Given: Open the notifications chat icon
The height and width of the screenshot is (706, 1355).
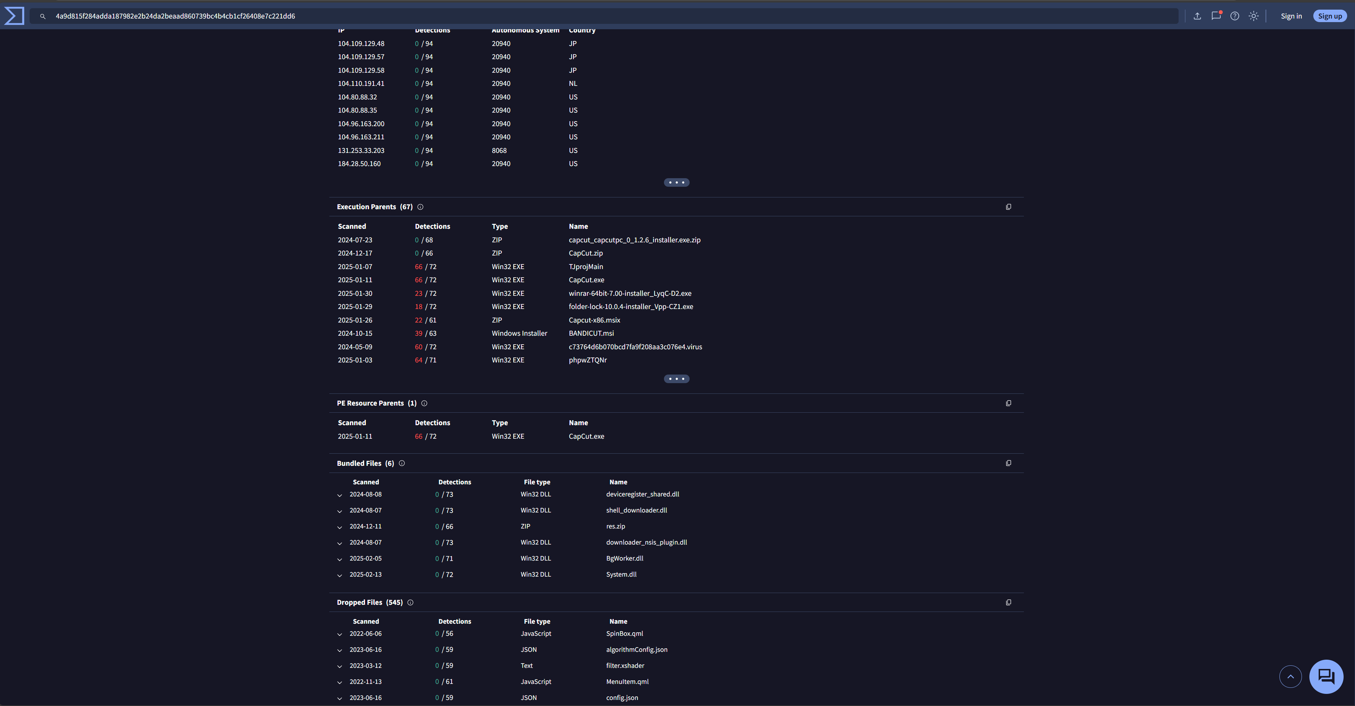Looking at the screenshot, I should click(x=1216, y=16).
